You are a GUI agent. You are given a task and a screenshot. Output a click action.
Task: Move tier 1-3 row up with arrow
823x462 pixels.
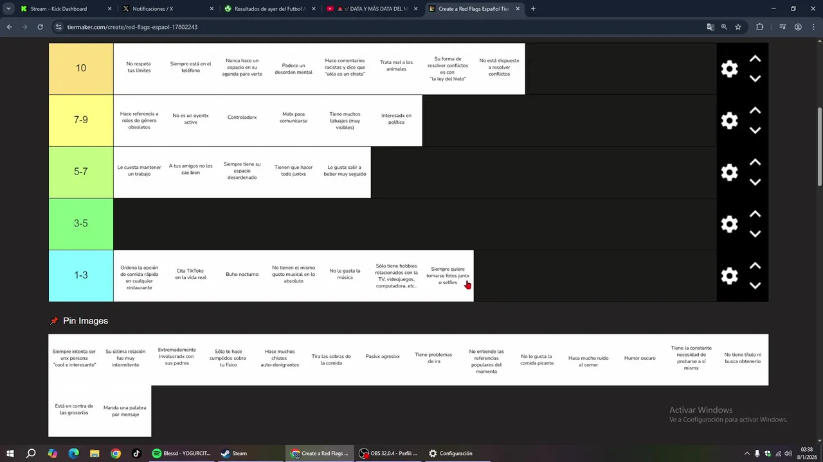(755, 266)
